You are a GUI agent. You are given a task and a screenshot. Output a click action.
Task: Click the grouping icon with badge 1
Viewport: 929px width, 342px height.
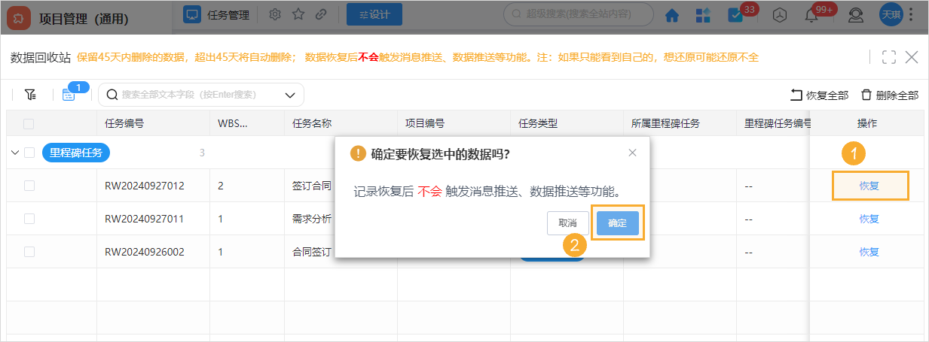(x=69, y=95)
